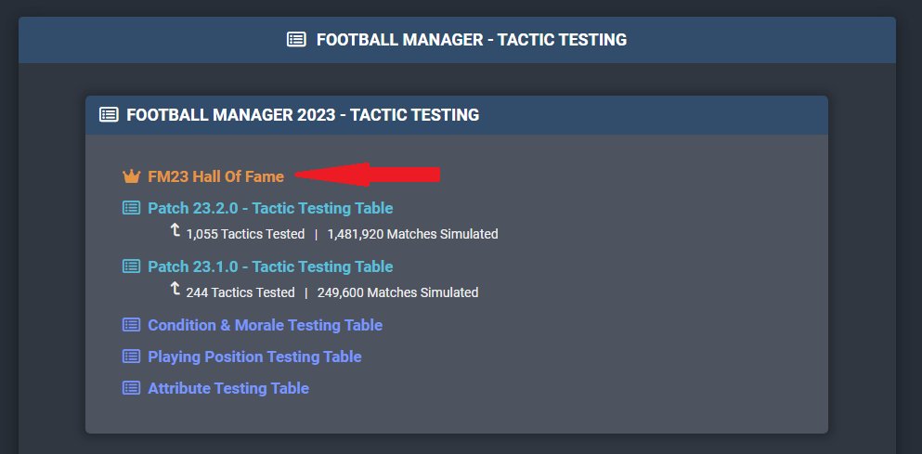Click the list icon beside Condition & Morale
922x454 pixels.
[131, 325]
